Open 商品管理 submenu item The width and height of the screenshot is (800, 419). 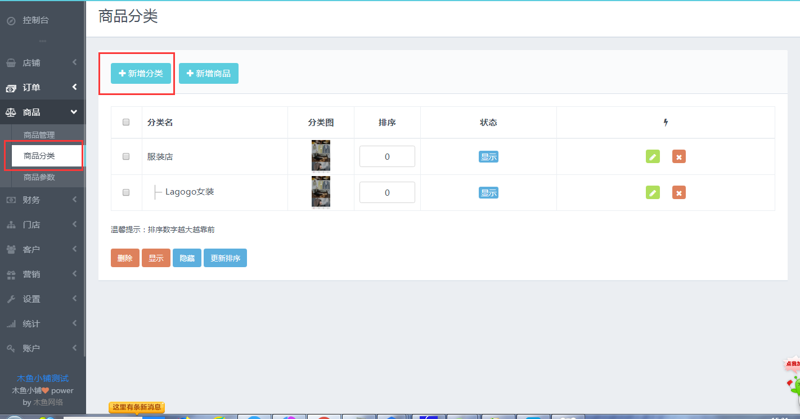click(39, 135)
